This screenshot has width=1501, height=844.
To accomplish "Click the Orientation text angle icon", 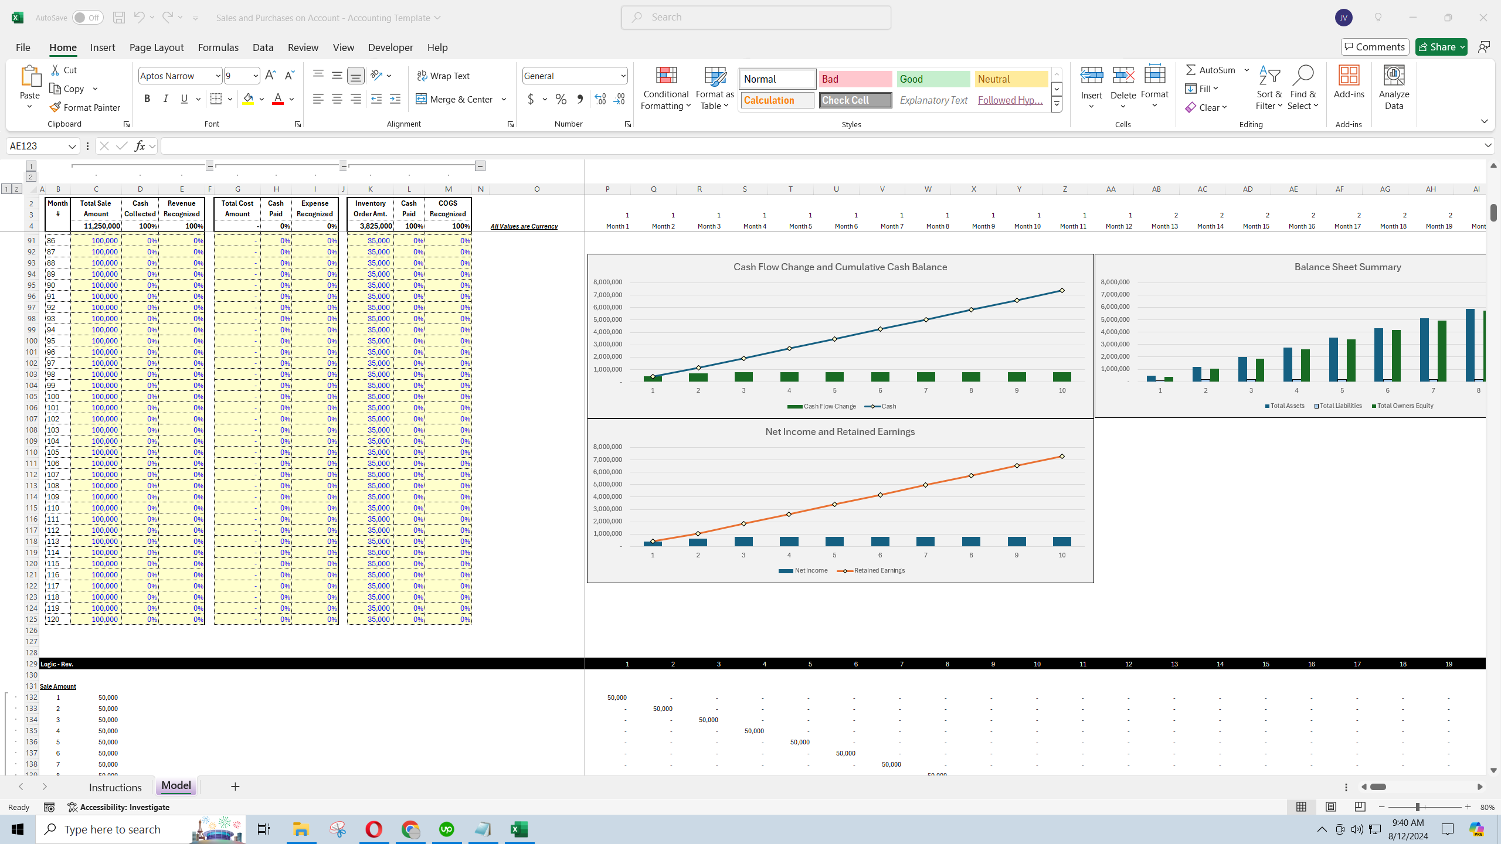I will point(376,75).
